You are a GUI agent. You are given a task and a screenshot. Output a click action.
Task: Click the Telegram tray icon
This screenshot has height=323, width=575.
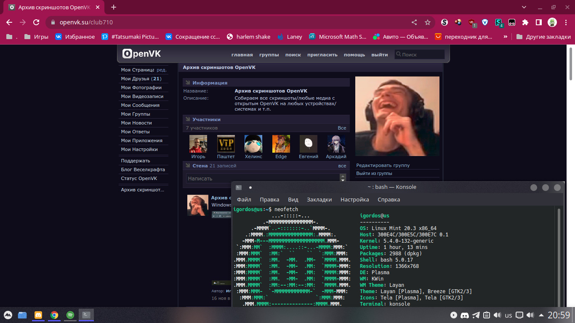(476, 315)
